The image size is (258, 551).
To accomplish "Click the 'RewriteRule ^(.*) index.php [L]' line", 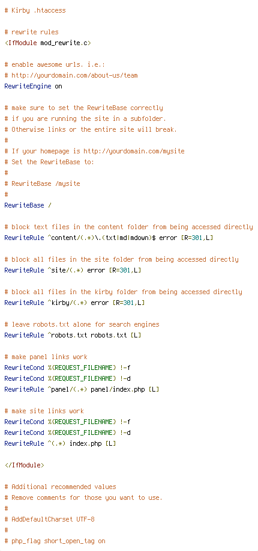I will pyautogui.click(x=60, y=443).
